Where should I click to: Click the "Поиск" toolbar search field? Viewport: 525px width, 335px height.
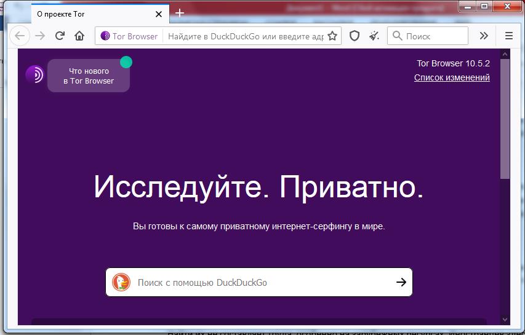428,36
